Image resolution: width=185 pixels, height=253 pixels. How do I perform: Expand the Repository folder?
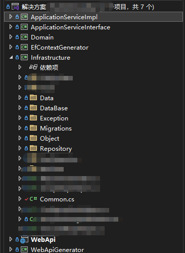click(20, 148)
